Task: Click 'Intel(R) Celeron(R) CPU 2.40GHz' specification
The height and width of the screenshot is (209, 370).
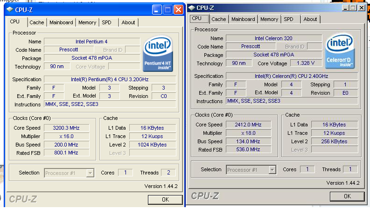Action: (292, 76)
